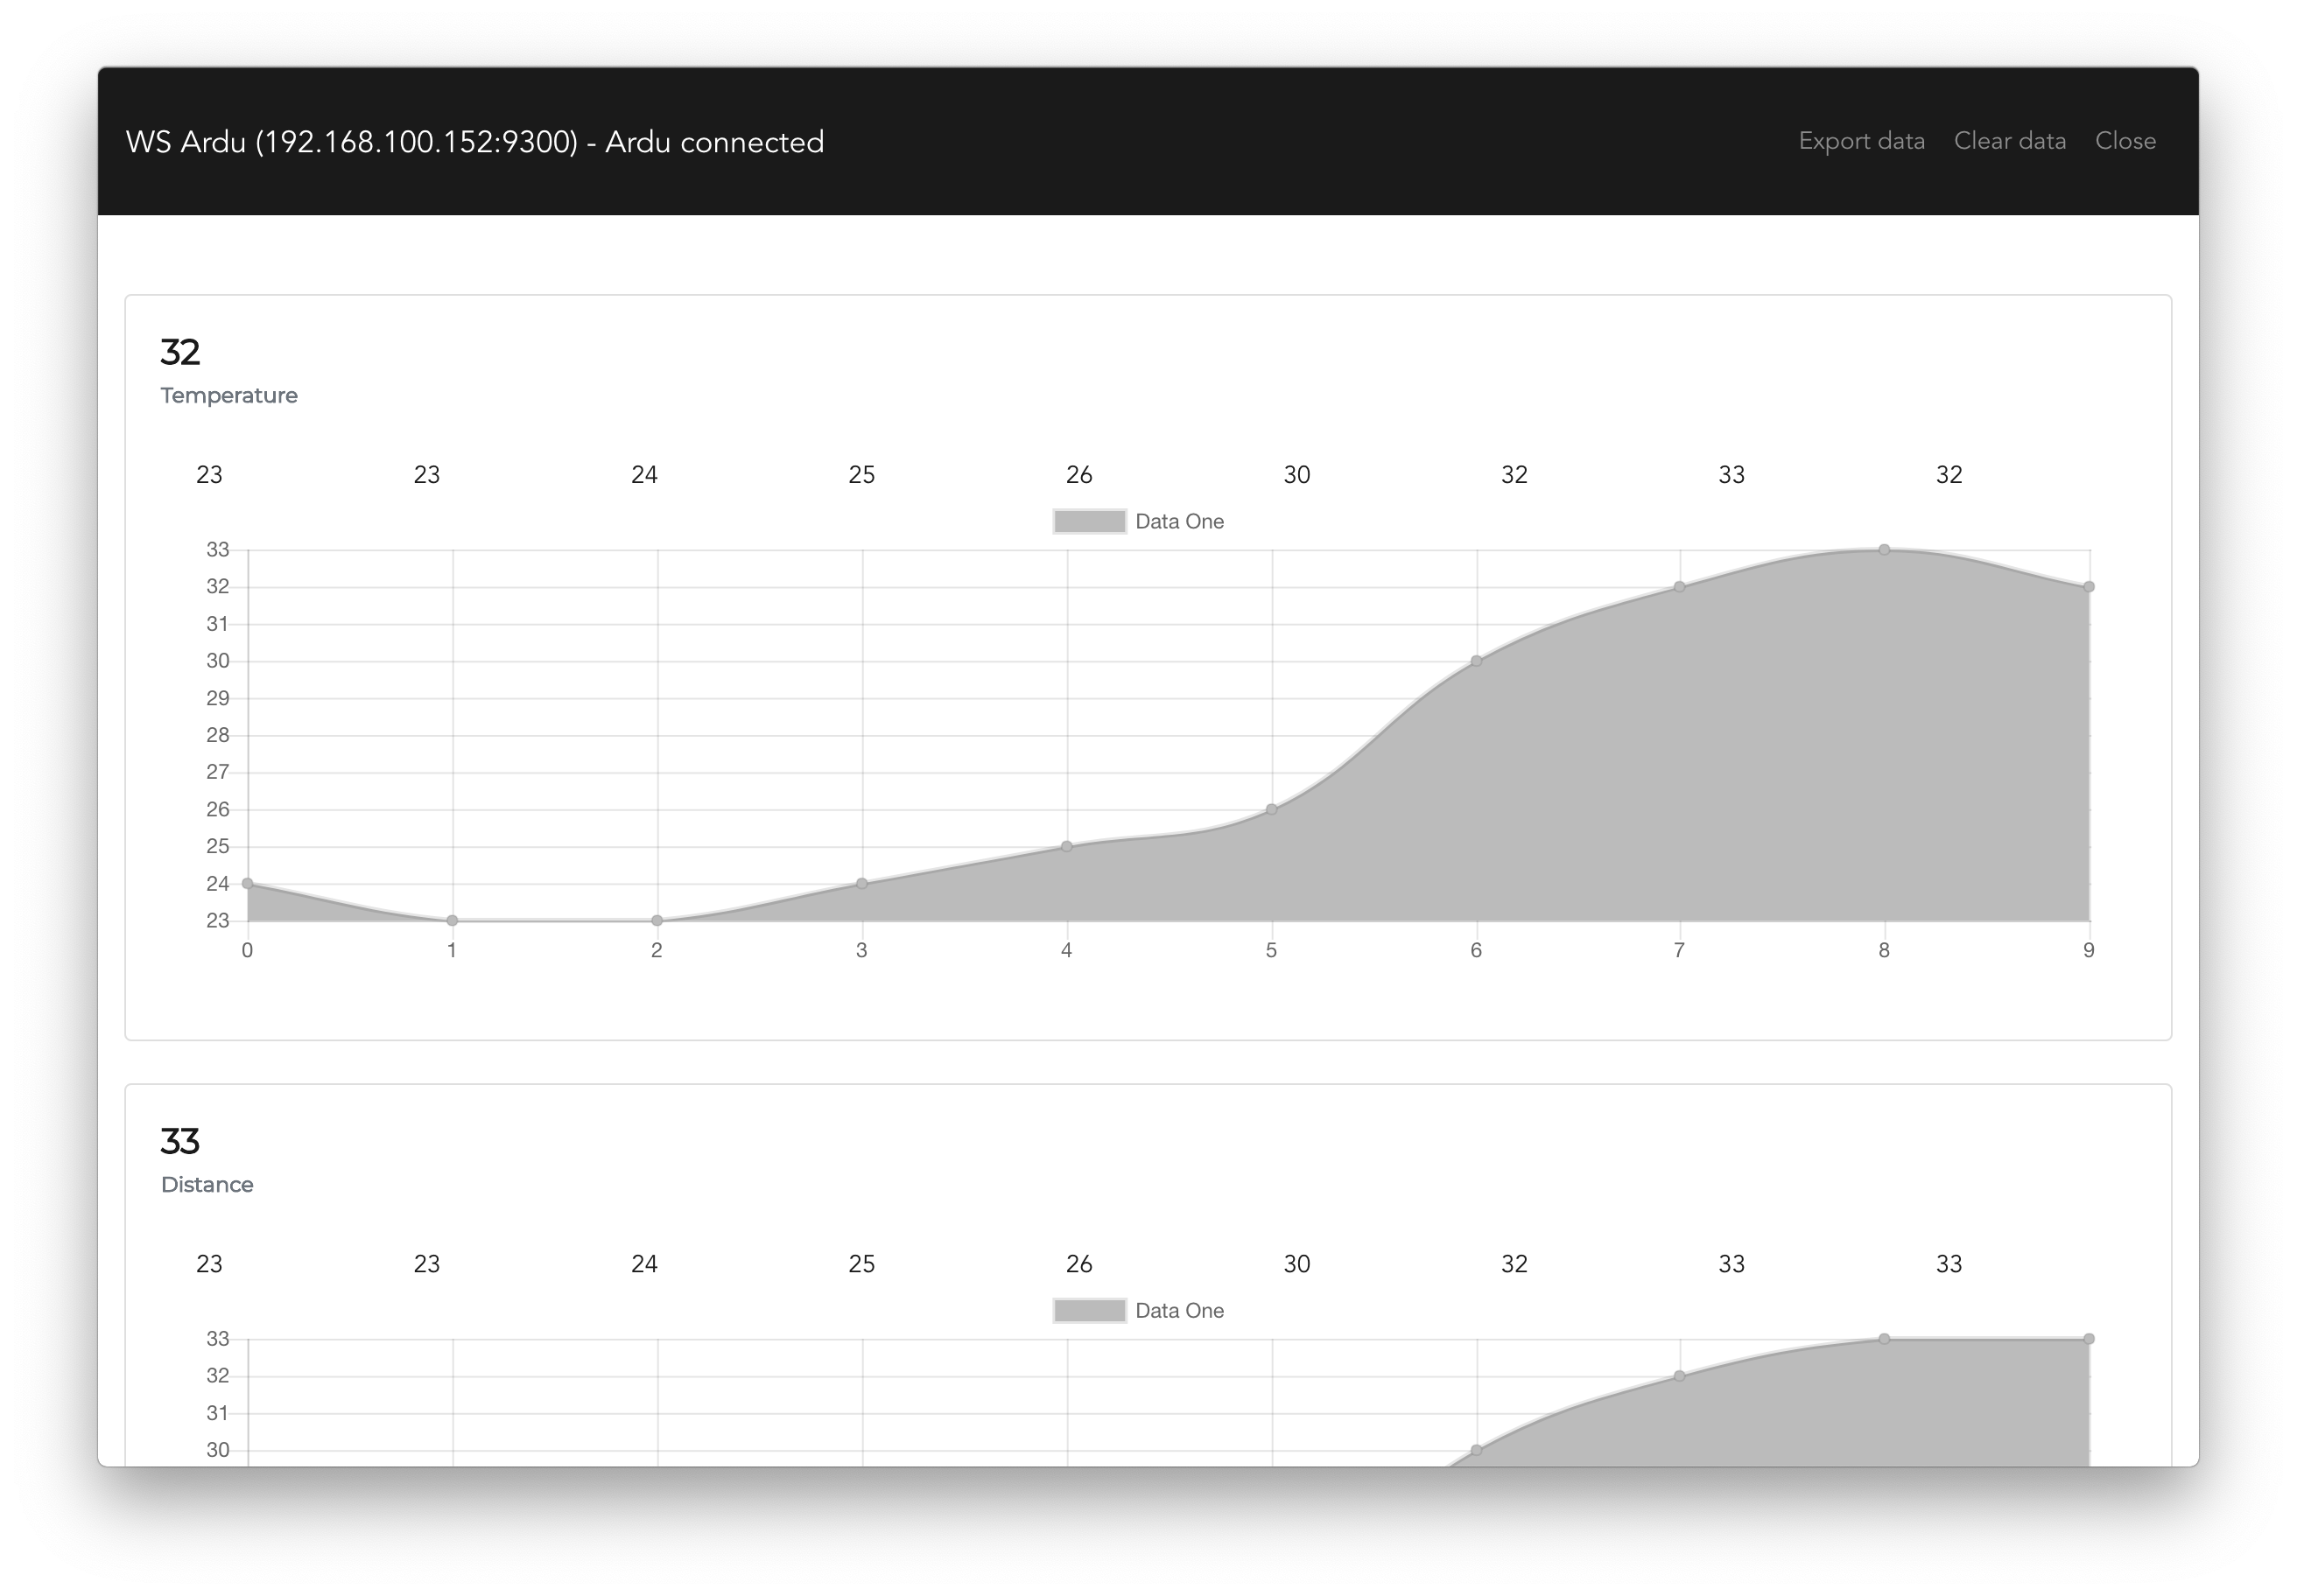Click Temperature data point at x=5

(x=1272, y=809)
